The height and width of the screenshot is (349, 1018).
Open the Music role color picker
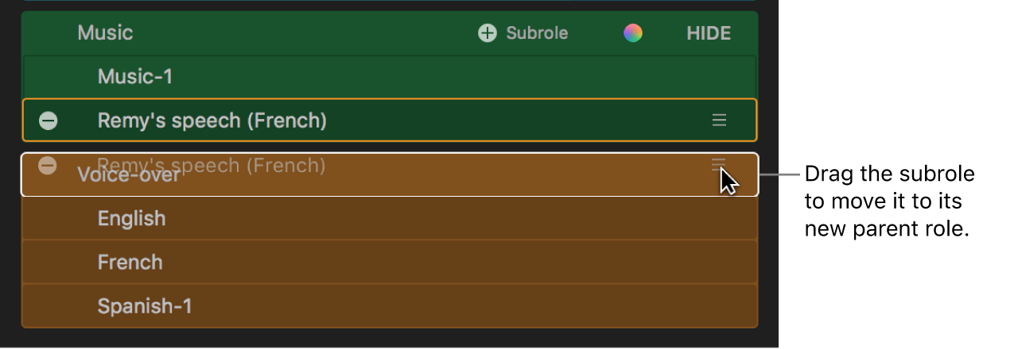tap(633, 33)
